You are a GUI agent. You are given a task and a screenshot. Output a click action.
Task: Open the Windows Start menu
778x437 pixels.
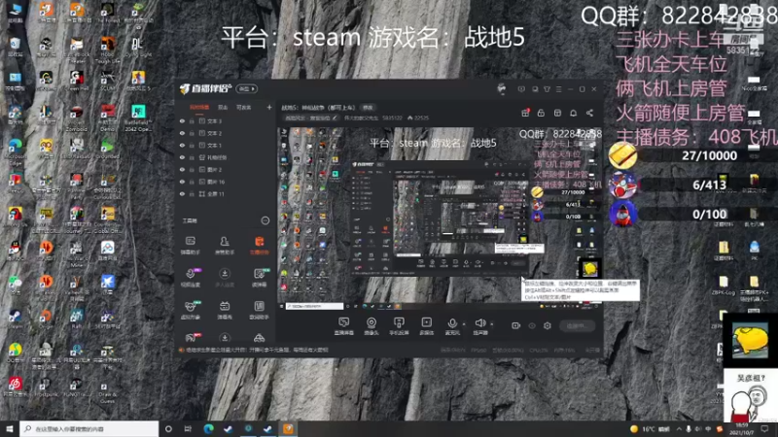(x=10, y=428)
